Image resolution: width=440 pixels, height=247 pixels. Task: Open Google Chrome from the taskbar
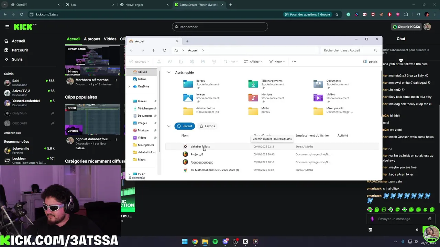195,242
